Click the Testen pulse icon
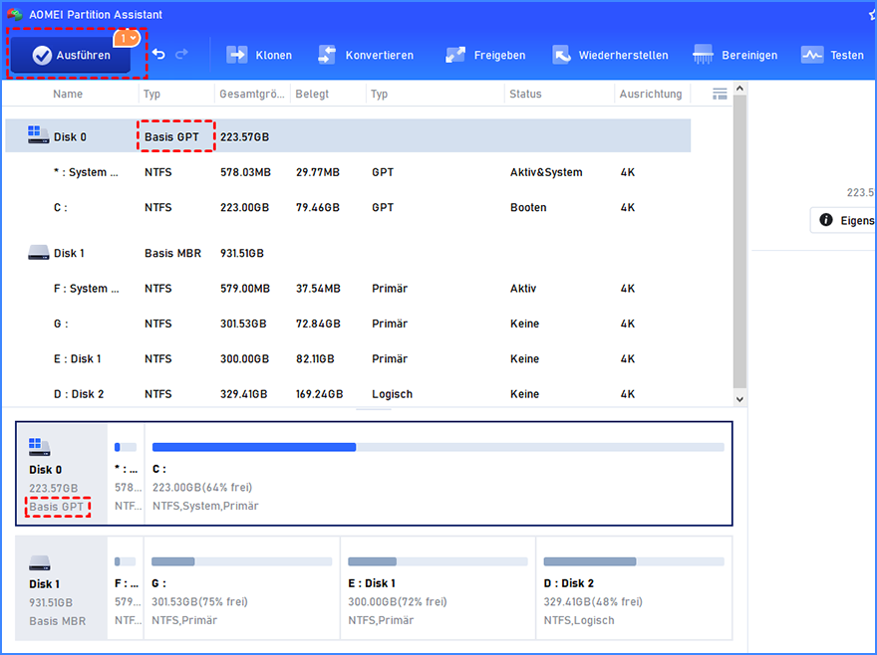Image resolution: width=877 pixels, height=655 pixels. click(x=811, y=55)
